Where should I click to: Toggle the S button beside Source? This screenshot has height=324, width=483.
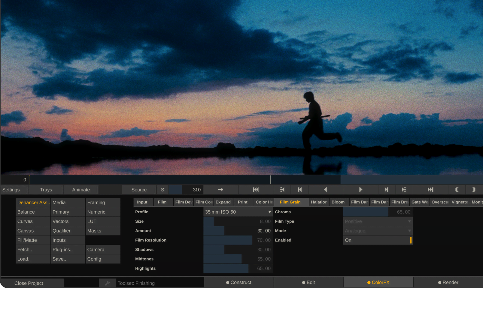163,190
